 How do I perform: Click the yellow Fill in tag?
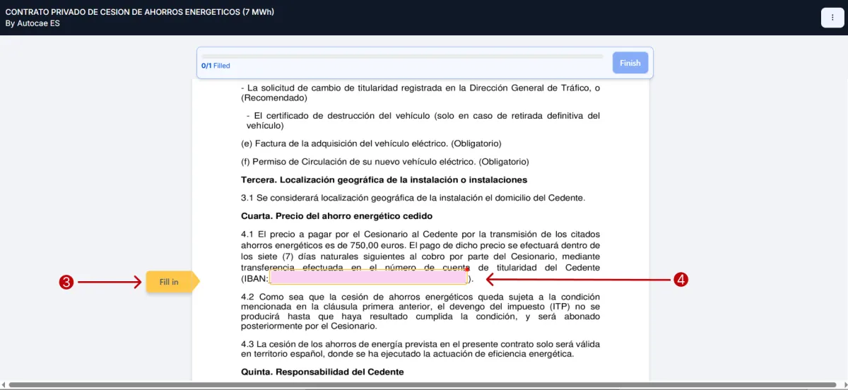coord(172,282)
